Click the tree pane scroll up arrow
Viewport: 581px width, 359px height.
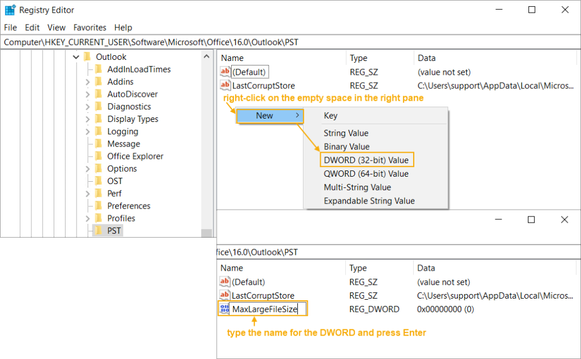[207, 56]
